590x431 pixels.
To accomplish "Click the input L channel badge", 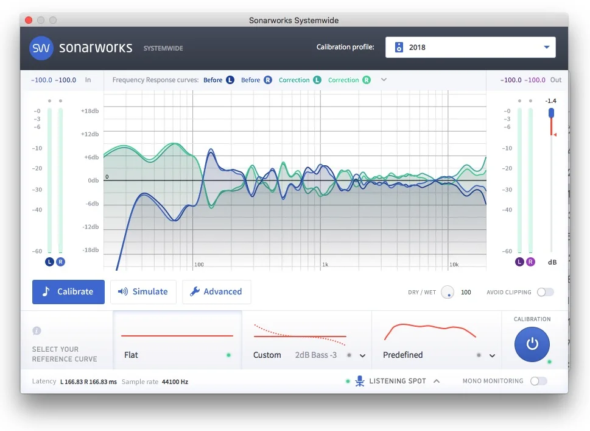I will [50, 262].
